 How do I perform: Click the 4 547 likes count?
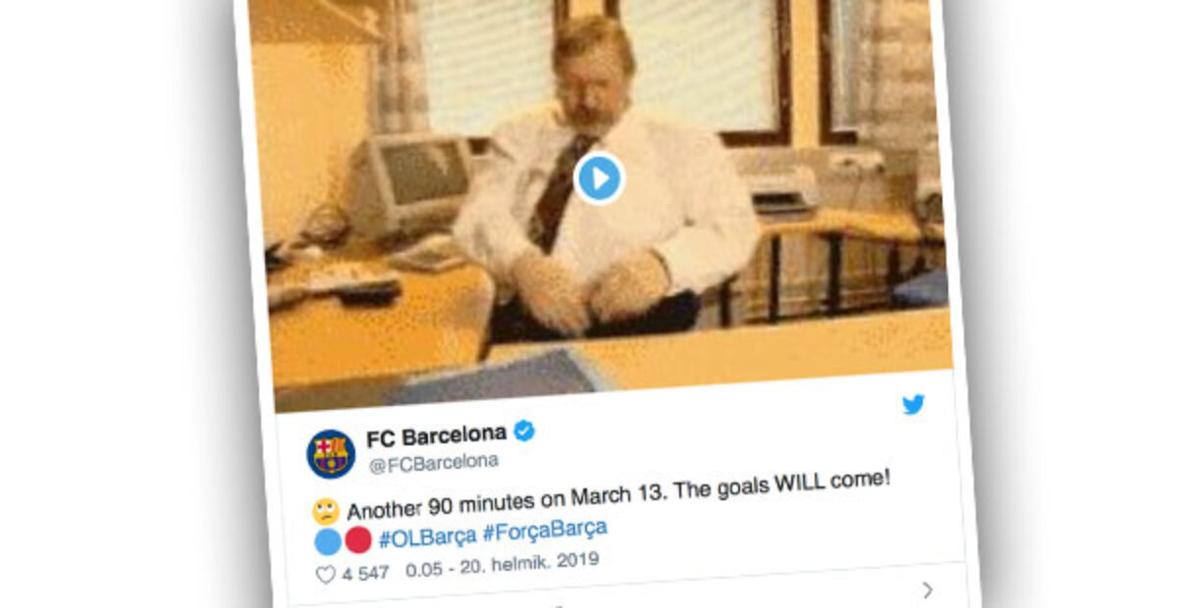point(364,574)
